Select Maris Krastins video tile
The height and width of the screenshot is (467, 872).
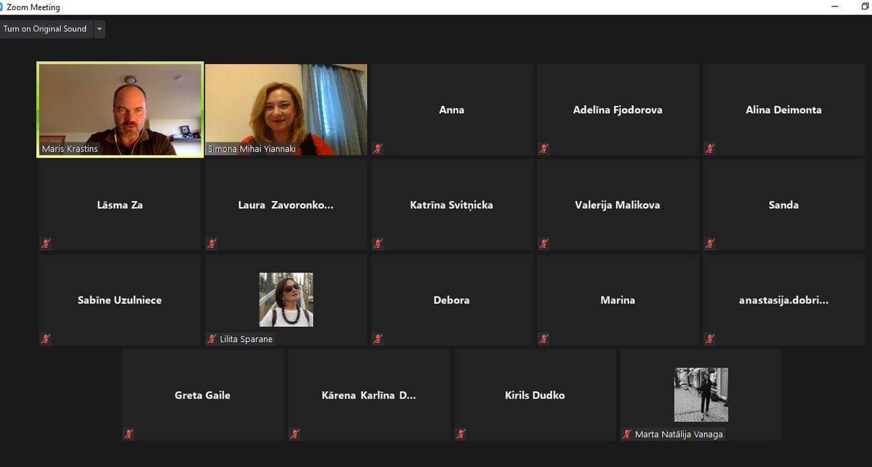click(x=120, y=110)
